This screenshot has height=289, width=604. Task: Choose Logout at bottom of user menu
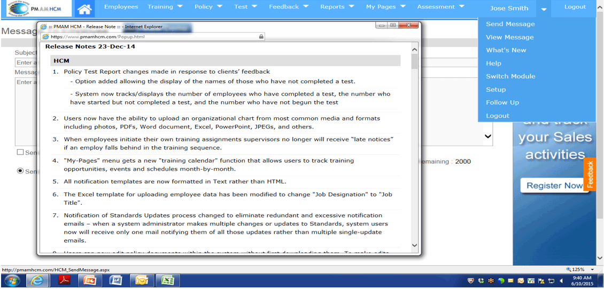[x=497, y=116]
